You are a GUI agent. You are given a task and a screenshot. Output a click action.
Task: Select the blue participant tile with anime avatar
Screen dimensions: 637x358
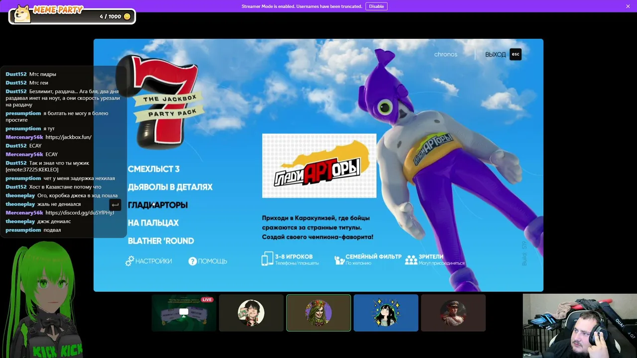coord(386,313)
